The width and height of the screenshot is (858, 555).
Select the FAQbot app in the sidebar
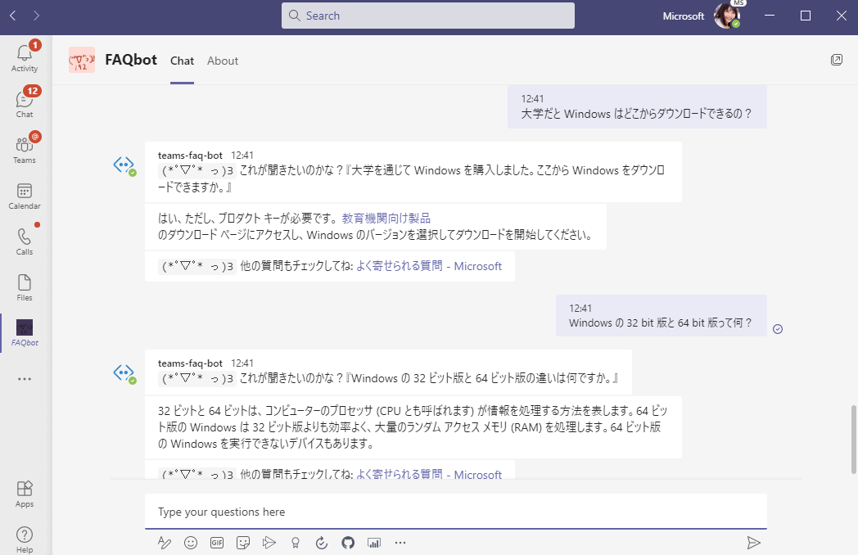25,333
